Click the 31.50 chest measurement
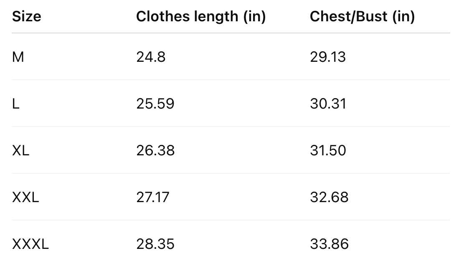 (328, 150)
